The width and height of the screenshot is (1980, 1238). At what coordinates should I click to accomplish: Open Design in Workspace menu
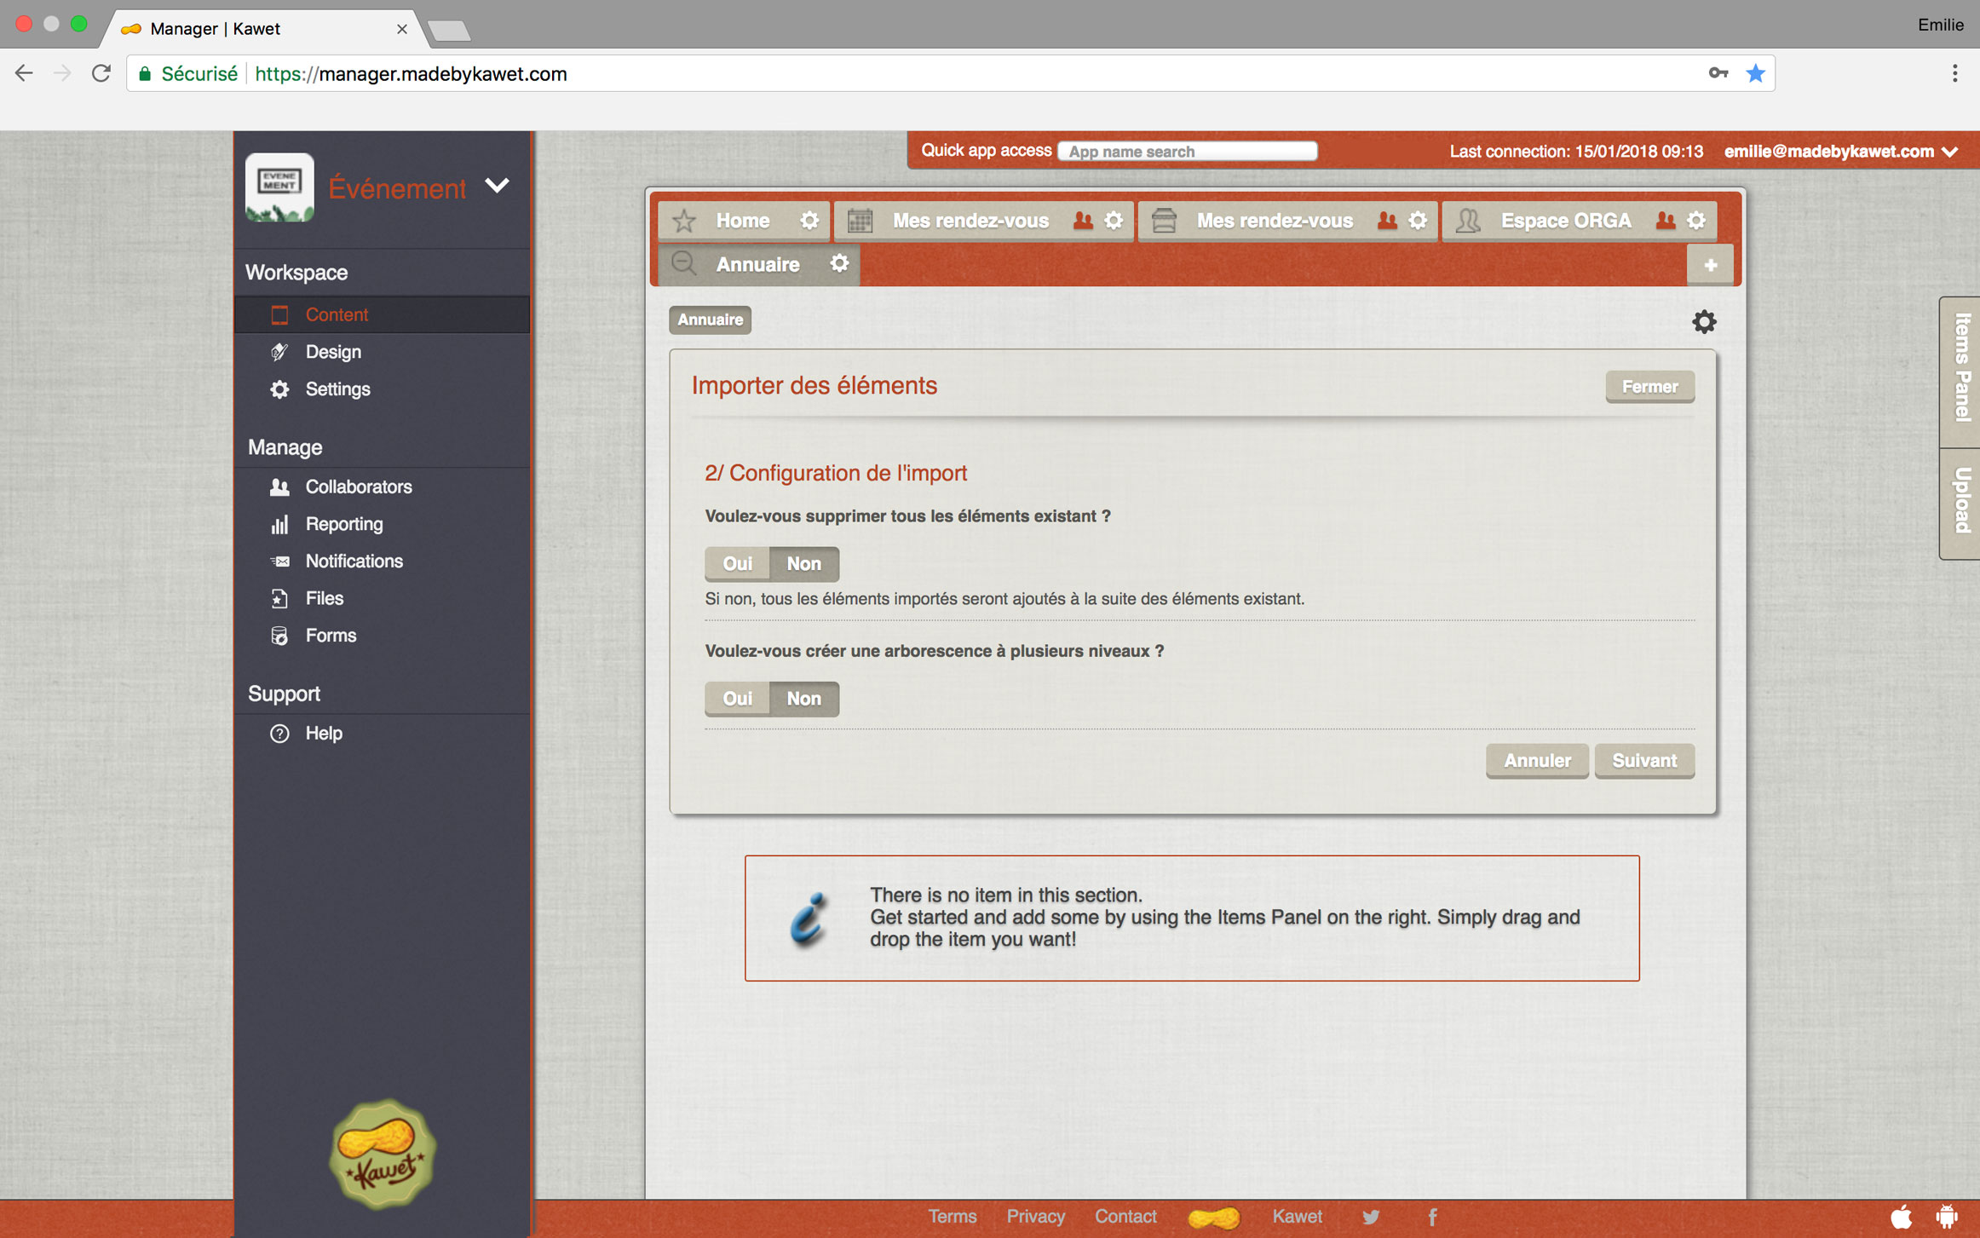point(333,352)
